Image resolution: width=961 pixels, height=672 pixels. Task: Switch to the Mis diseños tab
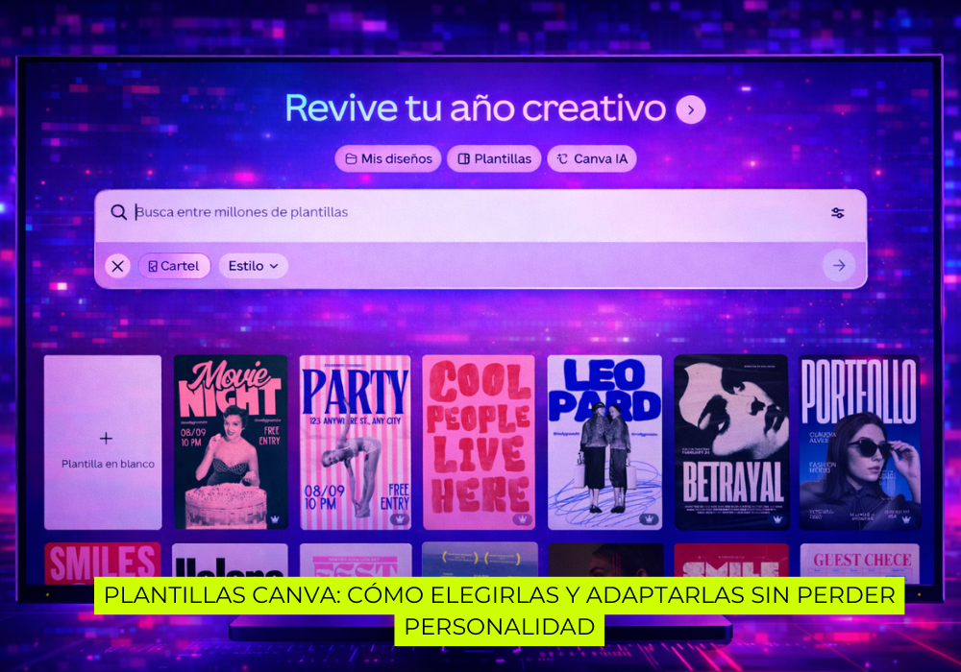tap(387, 158)
